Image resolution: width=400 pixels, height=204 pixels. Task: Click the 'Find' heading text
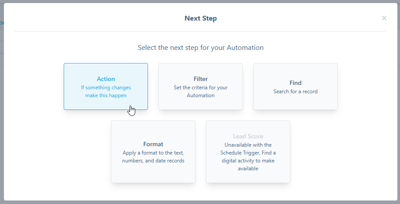pos(295,83)
